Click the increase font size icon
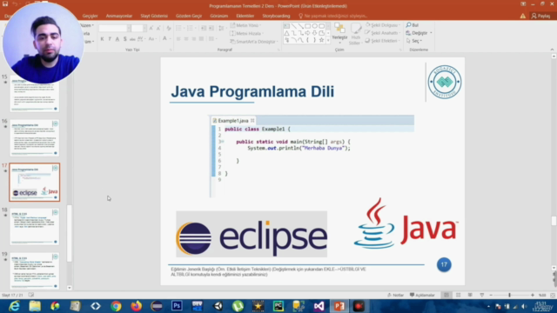Viewport: 557px width, 313px height. tap(151, 28)
